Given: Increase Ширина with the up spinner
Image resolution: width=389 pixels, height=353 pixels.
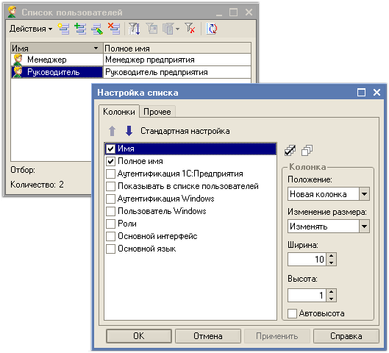Looking at the screenshot, I should (332, 256).
